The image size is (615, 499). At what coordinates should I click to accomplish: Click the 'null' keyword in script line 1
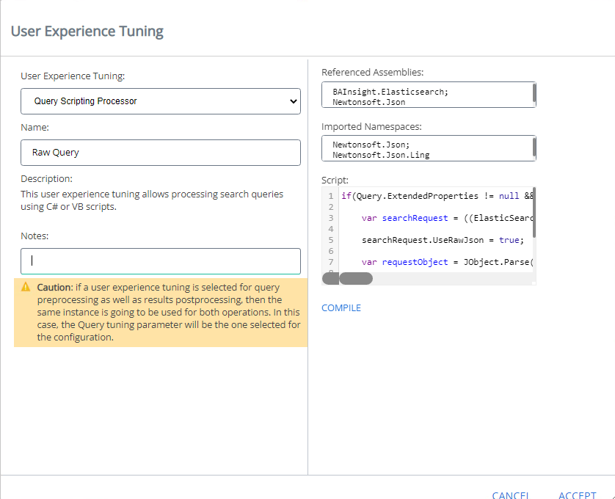509,196
